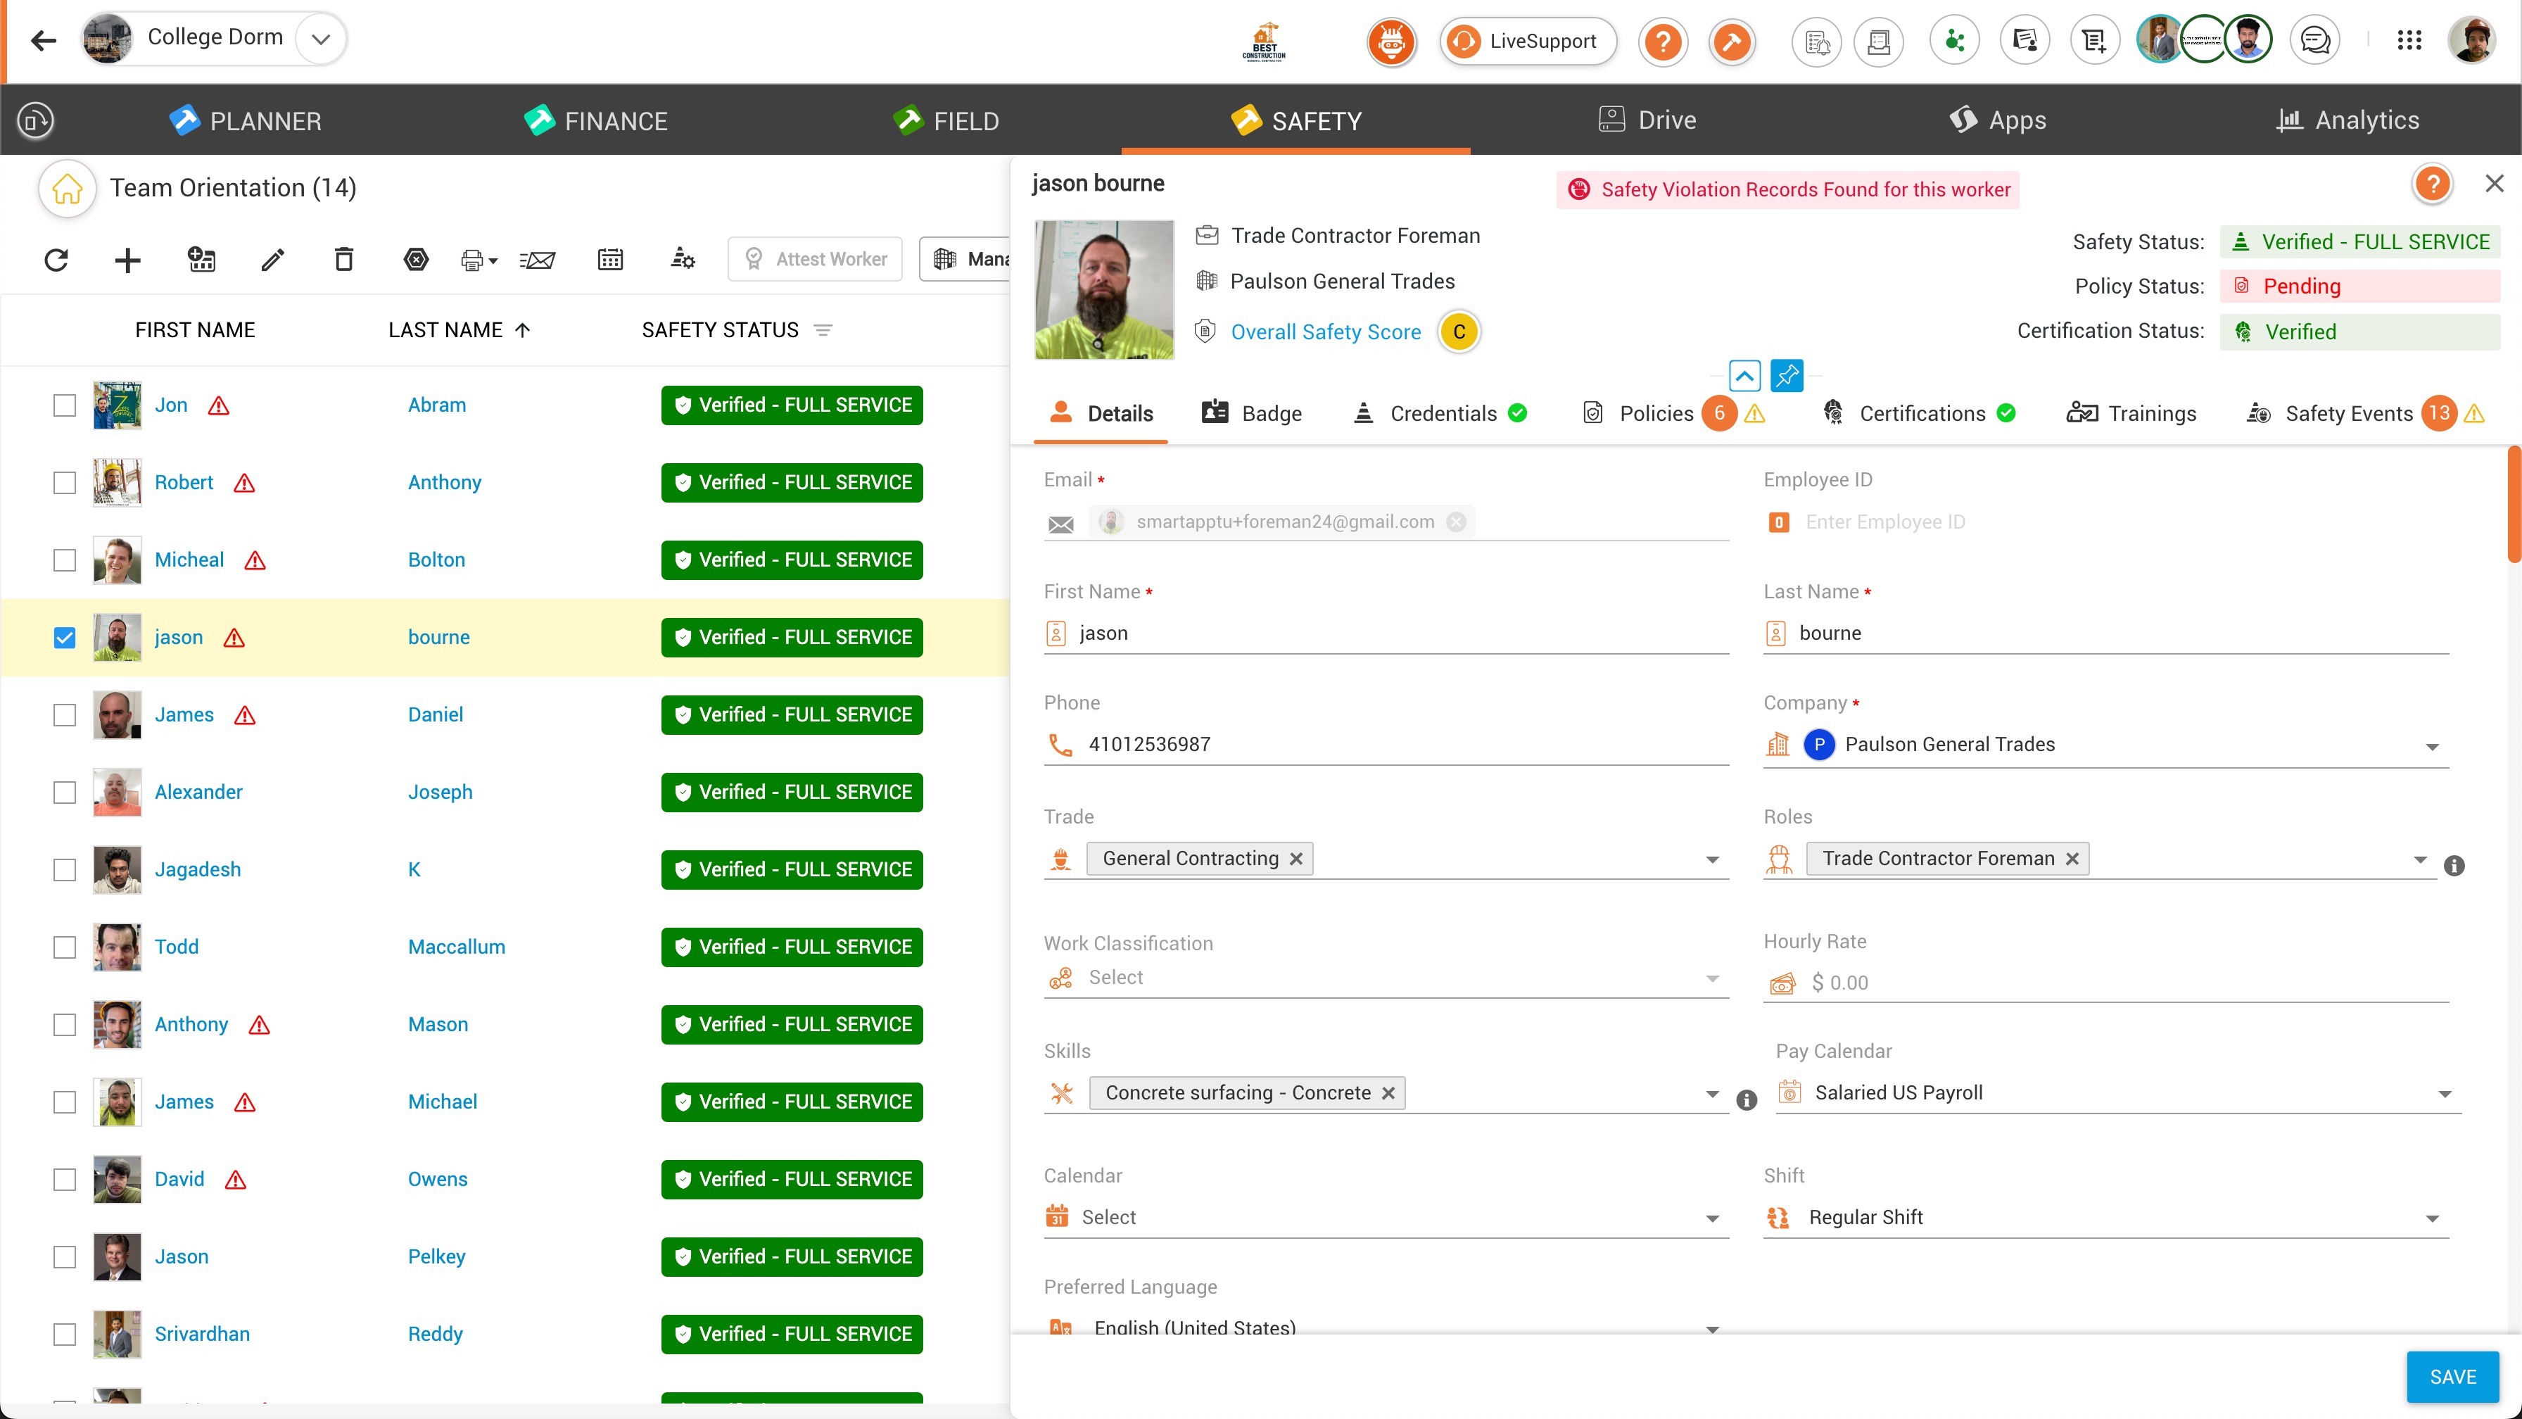
Task: Open worker settings gear icon
Action: [683, 260]
